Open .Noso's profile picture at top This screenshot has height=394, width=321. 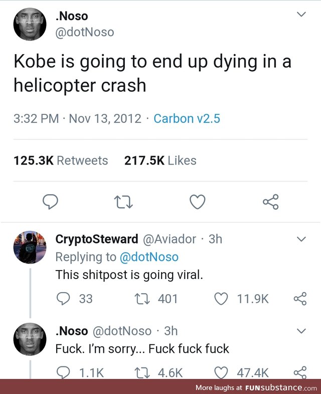[30, 24]
